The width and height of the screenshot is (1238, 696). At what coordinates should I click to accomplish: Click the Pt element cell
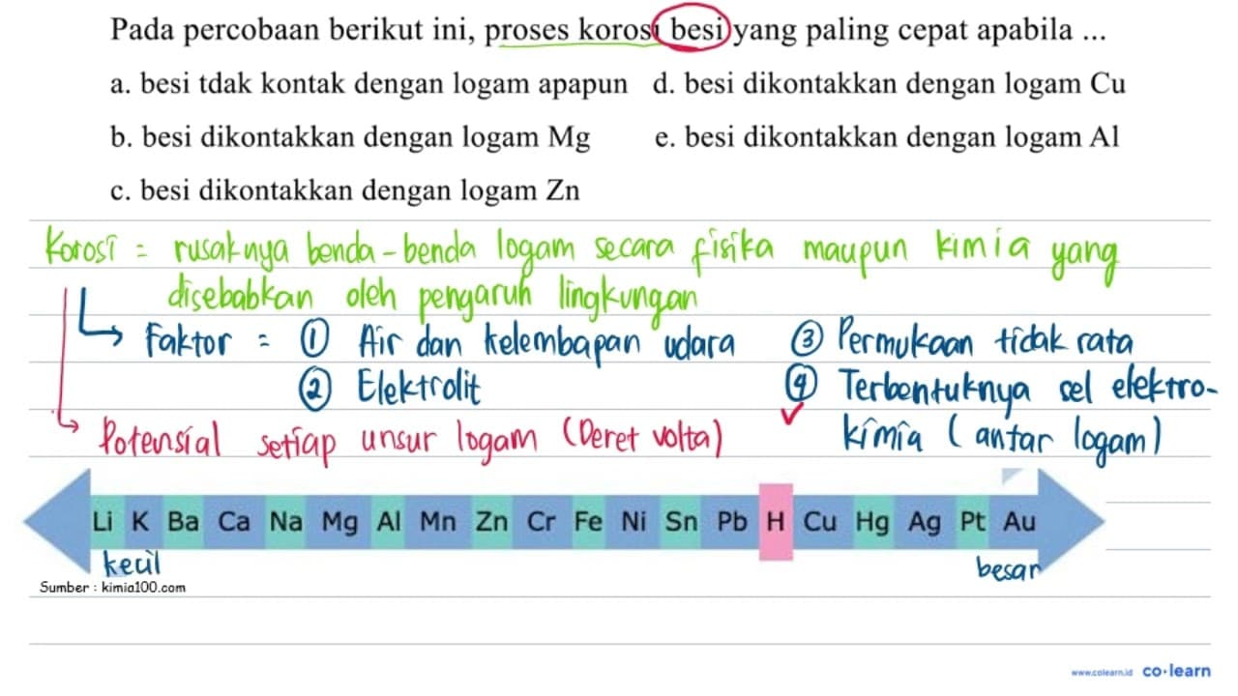pyautogui.click(x=972, y=522)
